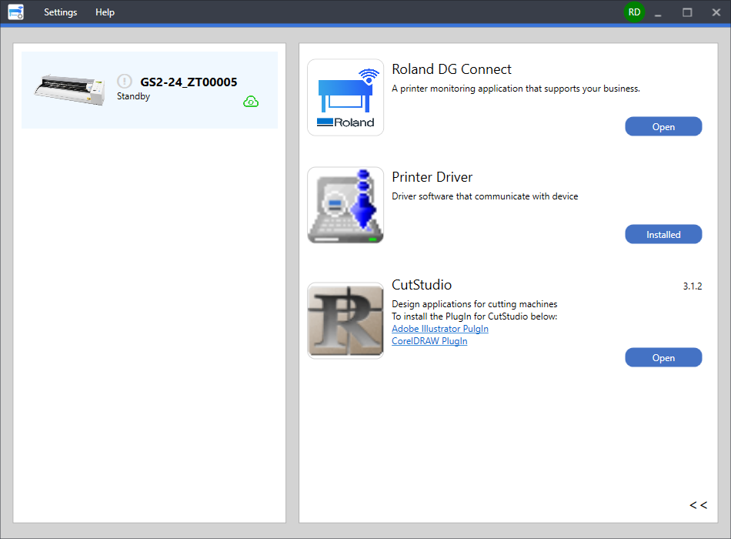The height and width of the screenshot is (539, 731).
Task: Click the Roland DG Connect app icon
Action: pyautogui.click(x=345, y=97)
